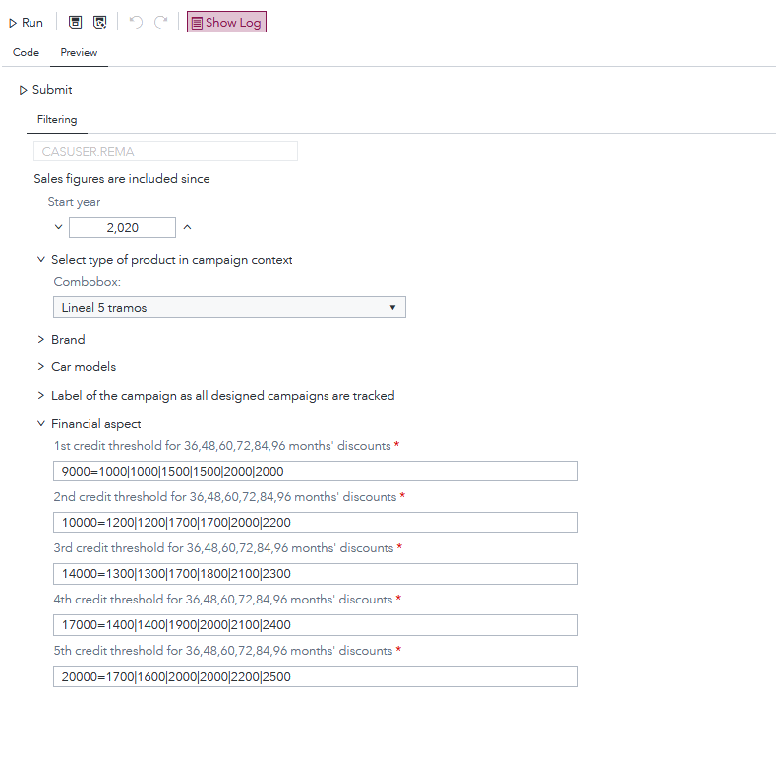Open the Filtering tab
776x762 pixels.
coord(57,120)
